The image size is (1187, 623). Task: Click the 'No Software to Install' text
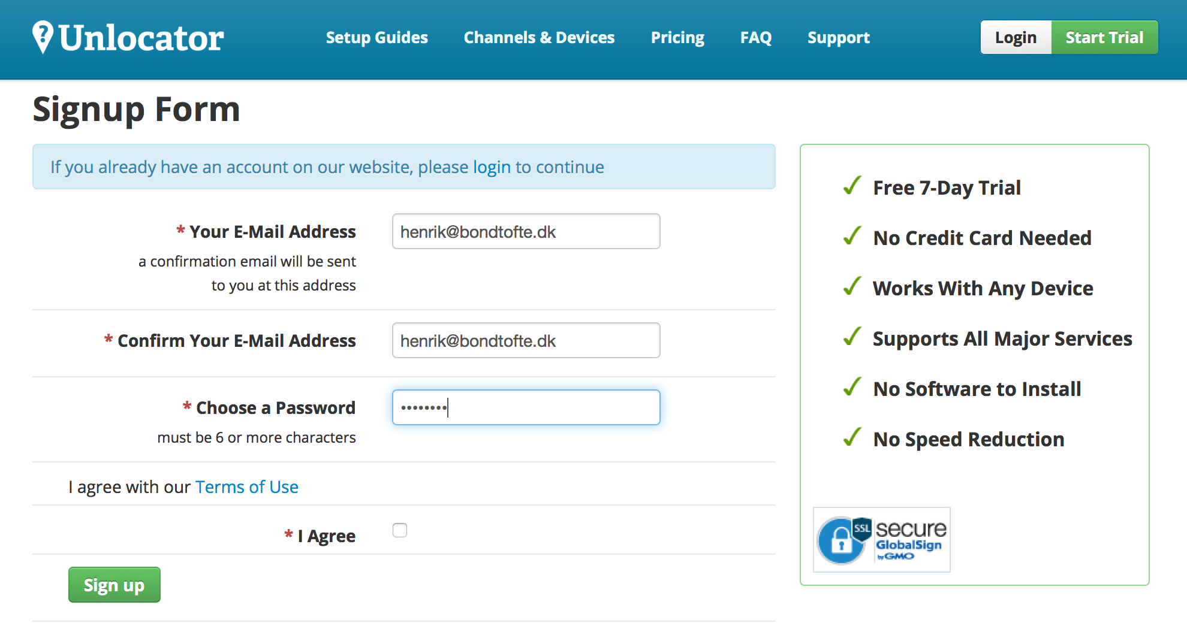coord(977,389)
